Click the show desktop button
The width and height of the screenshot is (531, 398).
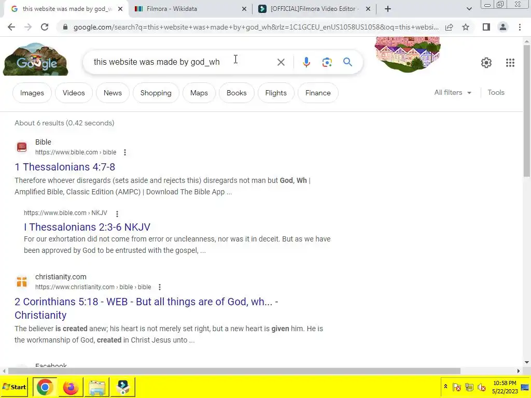[x=525, y=387]
